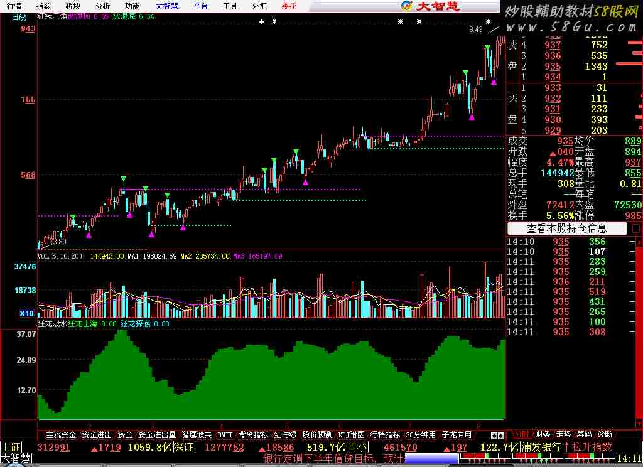The height and width of the screenshot is (467, 643).
Task: Switch to the 股价预测 indicator tab
Action: click(x=317, y=434)
